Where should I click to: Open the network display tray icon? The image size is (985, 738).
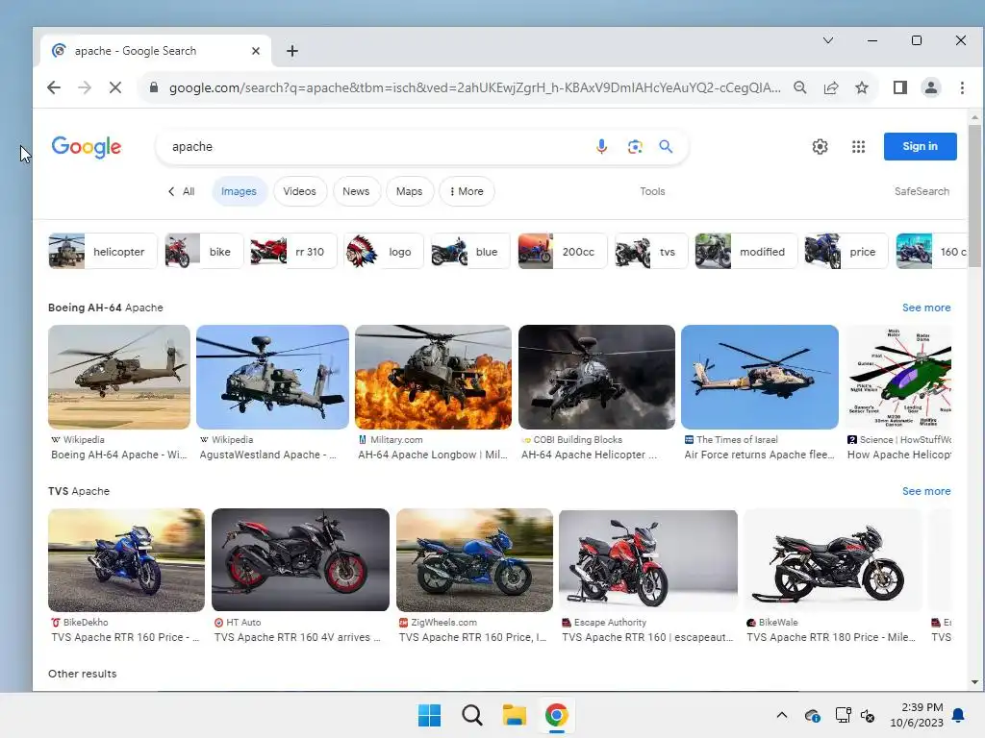click(843, 715)
